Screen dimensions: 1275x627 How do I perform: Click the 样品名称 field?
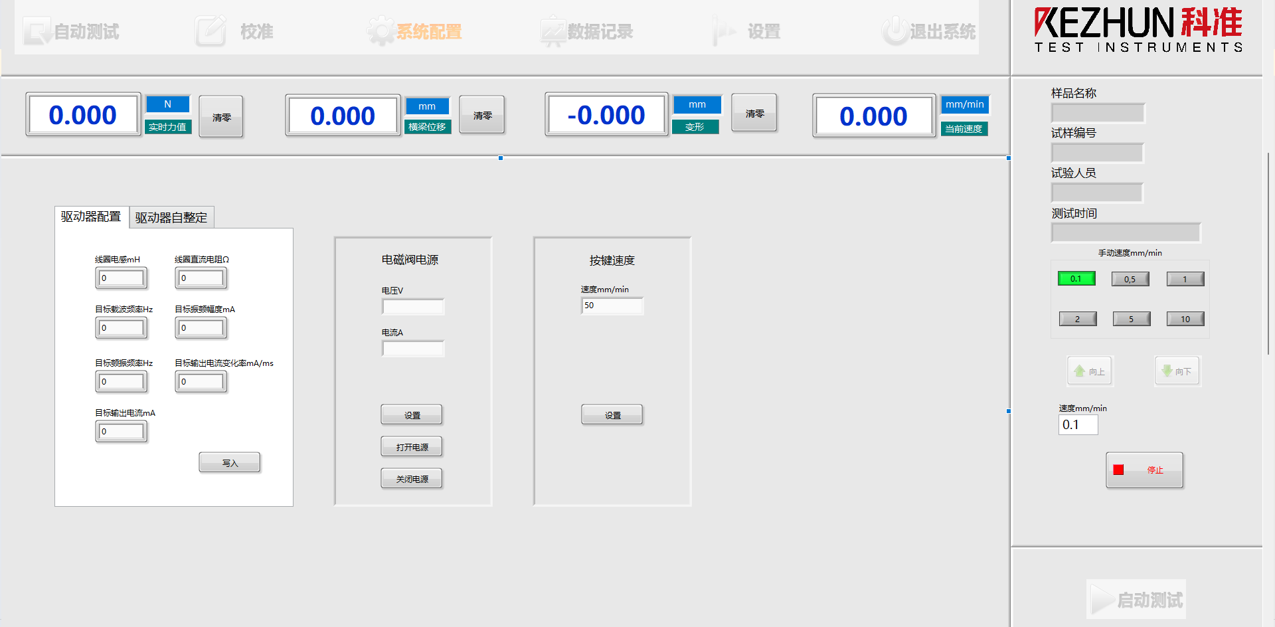click(x=1098, y=113)
